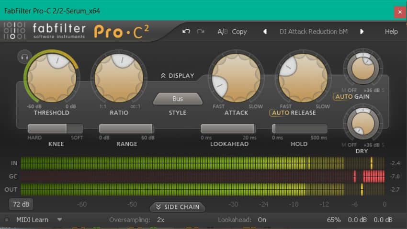Open the DI Attack Reduction bM preset menu

[313, 32]
